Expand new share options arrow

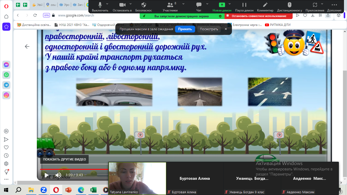point(230,4)
